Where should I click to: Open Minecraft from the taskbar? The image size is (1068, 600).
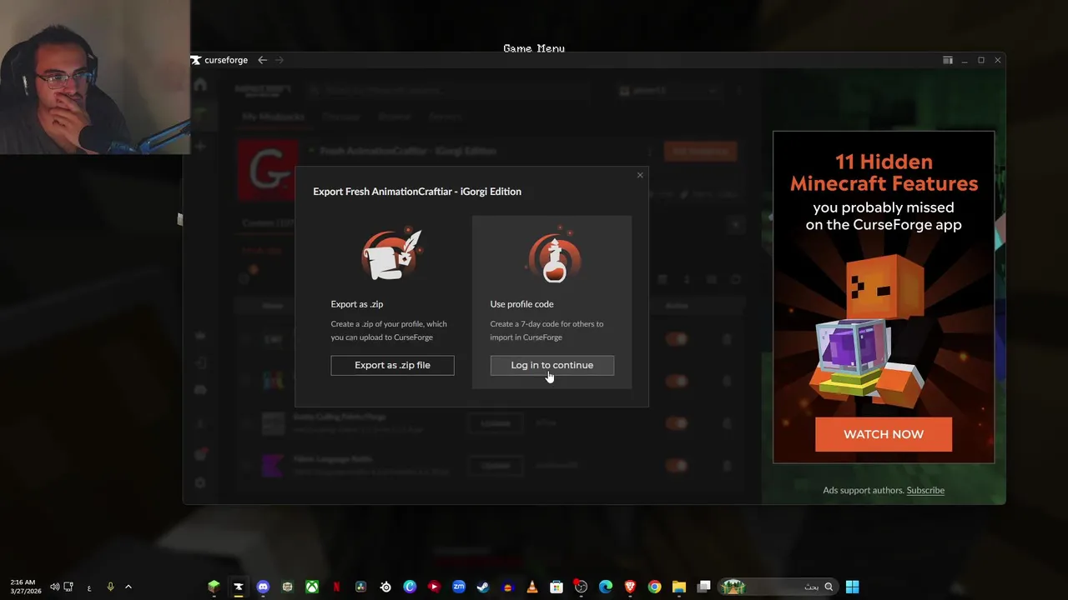214,587
